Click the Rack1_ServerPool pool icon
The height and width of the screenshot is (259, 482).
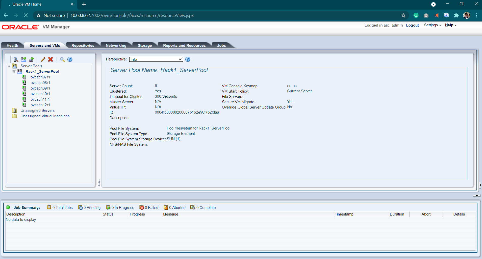point(20,72)
